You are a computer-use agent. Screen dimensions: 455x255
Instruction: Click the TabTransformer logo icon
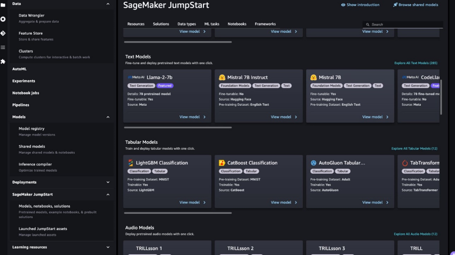pyautogui.click(x=405, y=163)
